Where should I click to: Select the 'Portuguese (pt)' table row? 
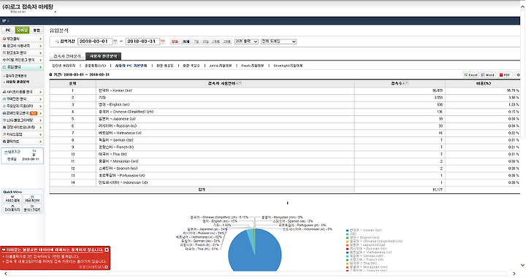tap(284, 176)
